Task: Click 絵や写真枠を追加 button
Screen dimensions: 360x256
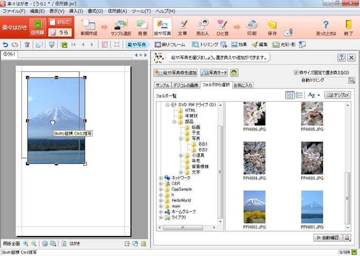Action: [176, 73]
